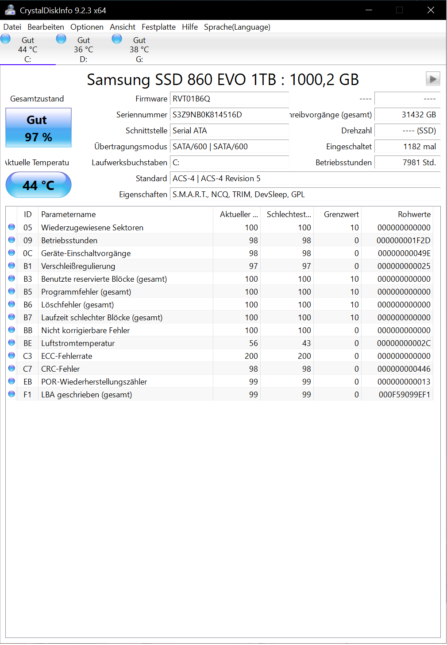The width and height of the screenshot is (447, 645).
Task: Click the Luftstromtemperatur parameter name
Action: (78, 343)
